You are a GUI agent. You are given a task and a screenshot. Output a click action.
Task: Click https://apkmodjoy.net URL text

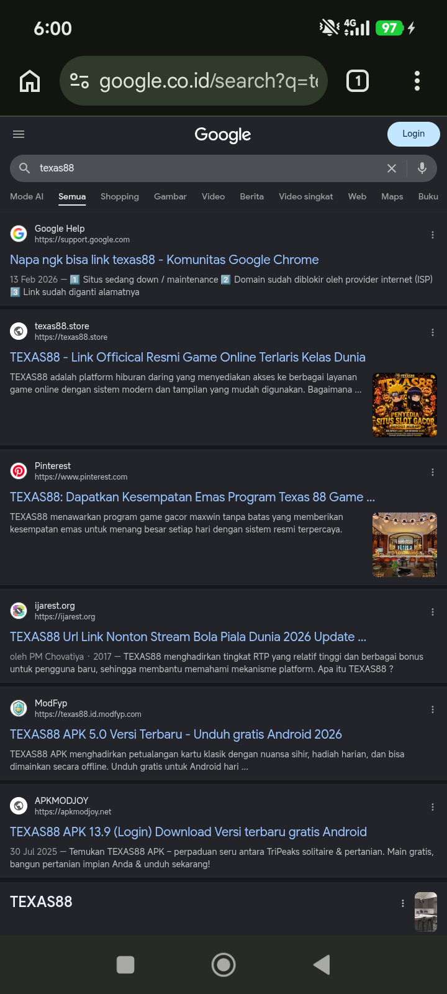coord(73,812)
